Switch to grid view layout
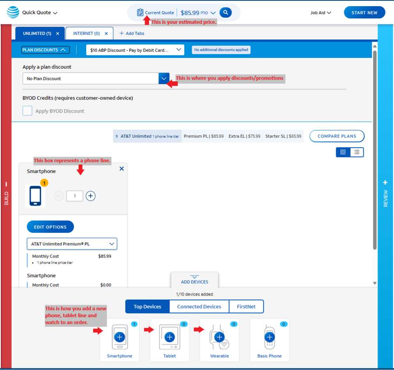This screenshot has width=394, height=370. 343,152
